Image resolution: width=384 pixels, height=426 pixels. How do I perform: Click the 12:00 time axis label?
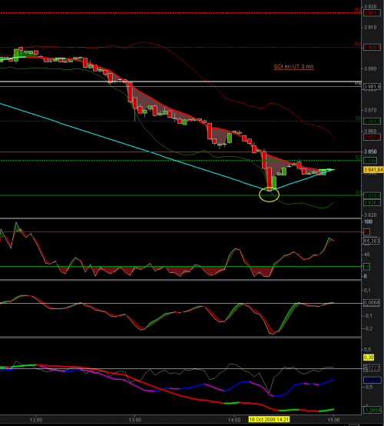coord(36,420)
